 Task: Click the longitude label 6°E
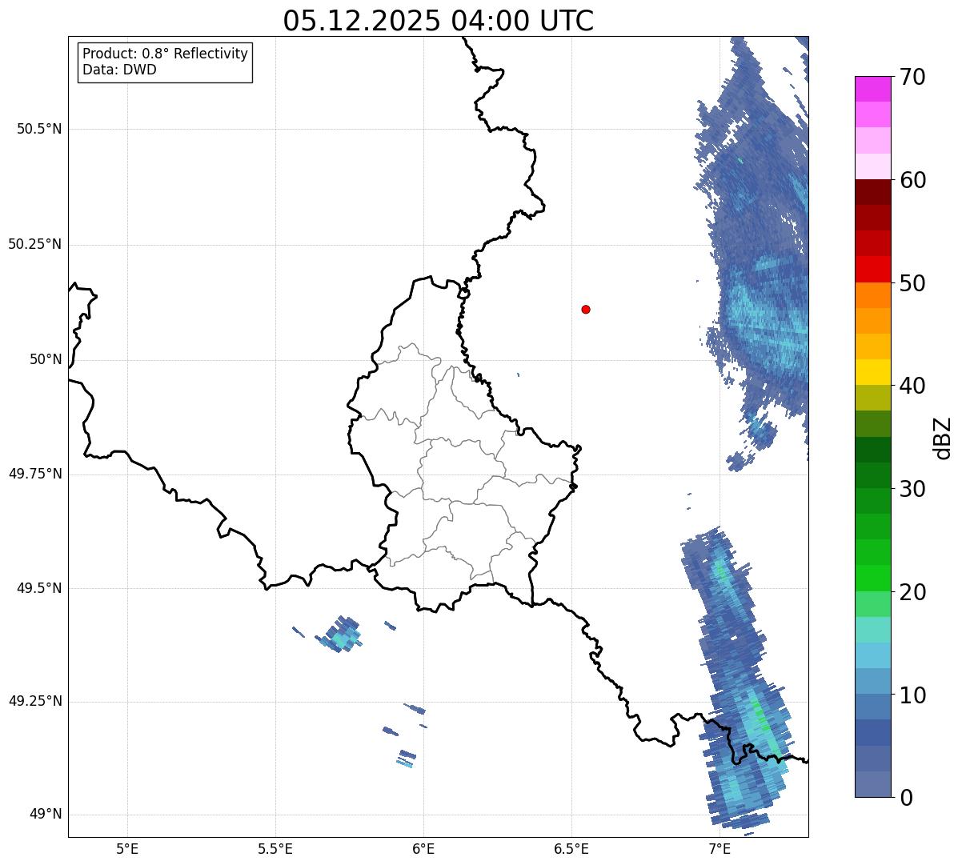(423, 848)
